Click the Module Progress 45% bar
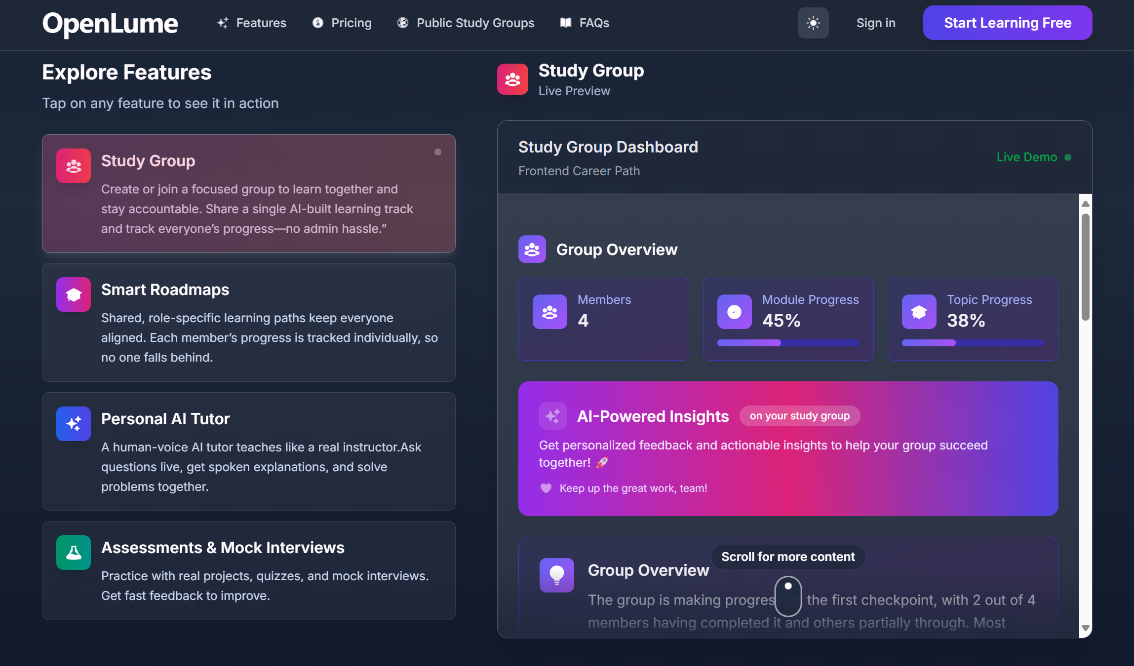The height and width of the screenshot is (666, 1134). coord(788,343)
